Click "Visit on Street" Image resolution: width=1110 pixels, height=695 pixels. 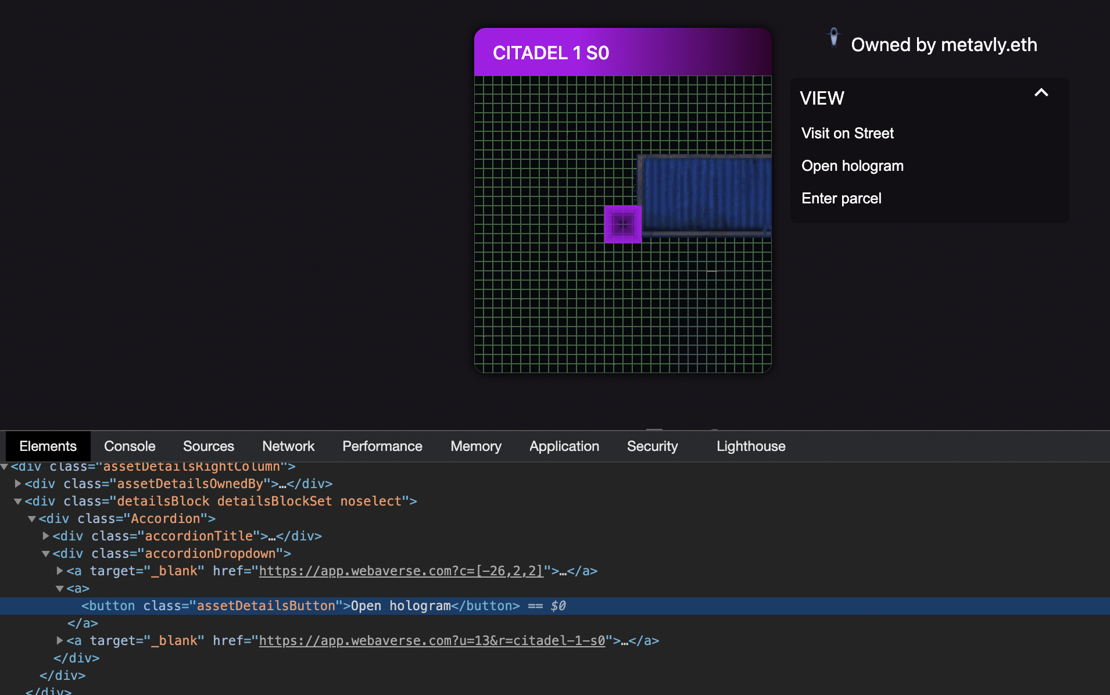847,133
